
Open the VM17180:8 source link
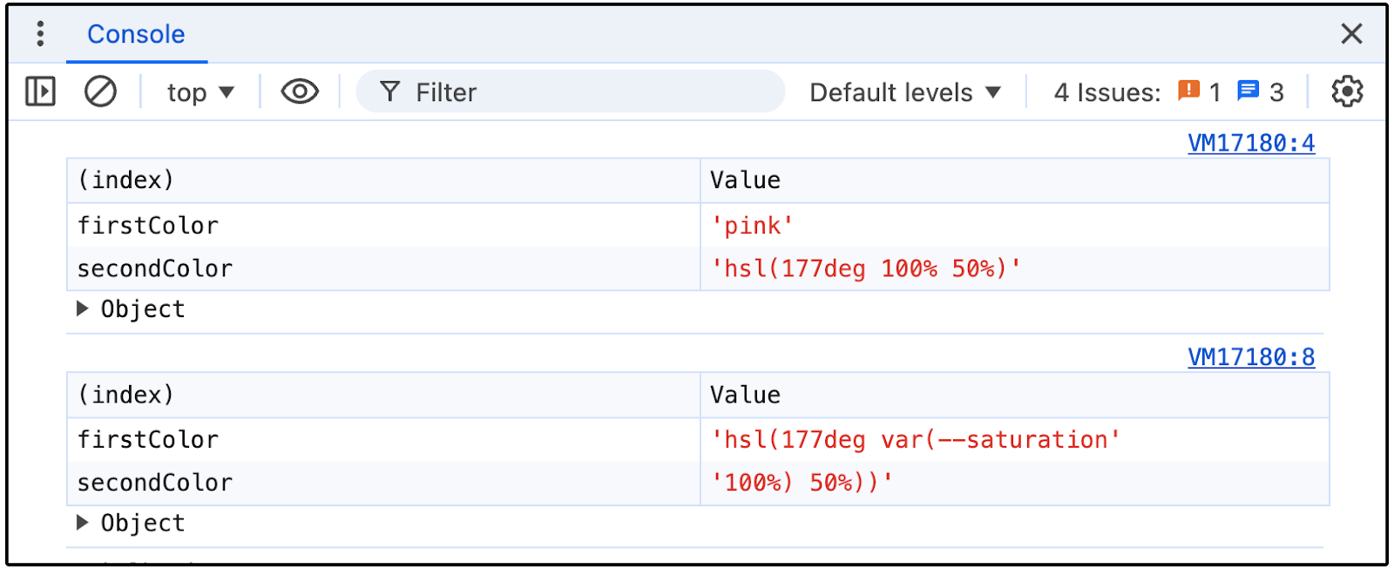coord(1251,357)
